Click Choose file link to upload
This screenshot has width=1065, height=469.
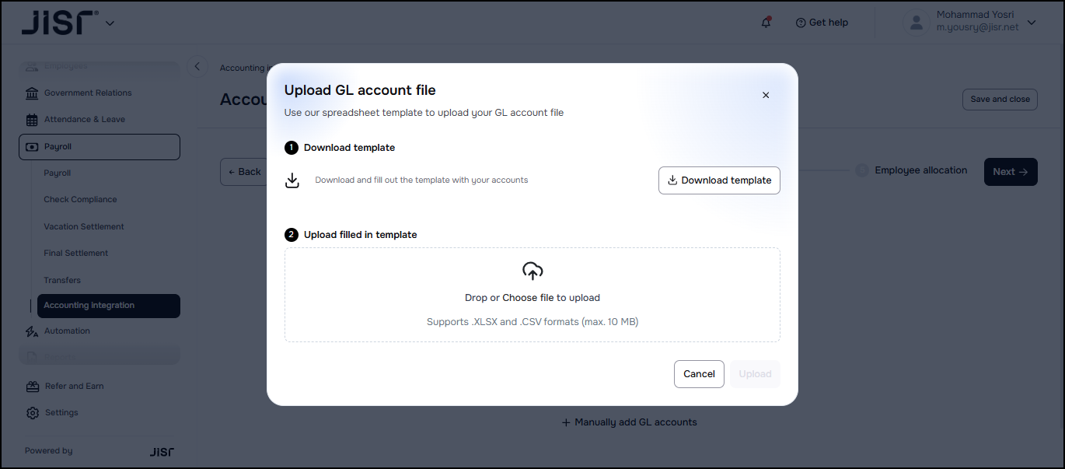click(528, 298)
